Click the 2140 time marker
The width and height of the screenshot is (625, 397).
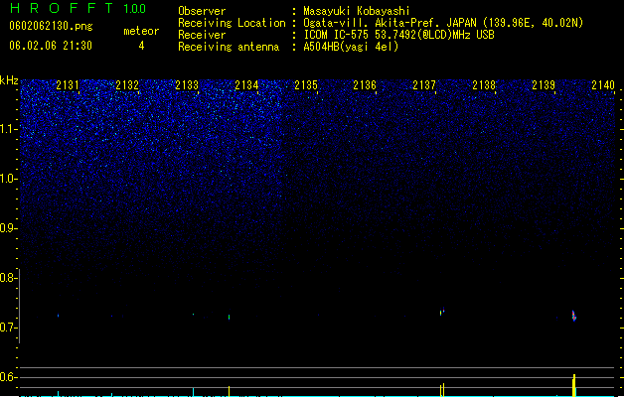click(x=603, y=84)
